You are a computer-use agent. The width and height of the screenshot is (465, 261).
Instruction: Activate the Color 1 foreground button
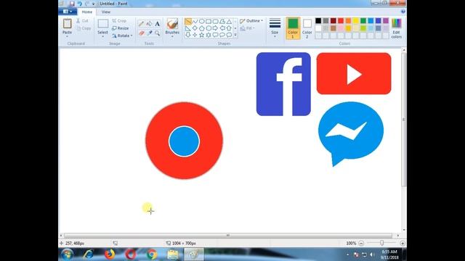point(293,28)
